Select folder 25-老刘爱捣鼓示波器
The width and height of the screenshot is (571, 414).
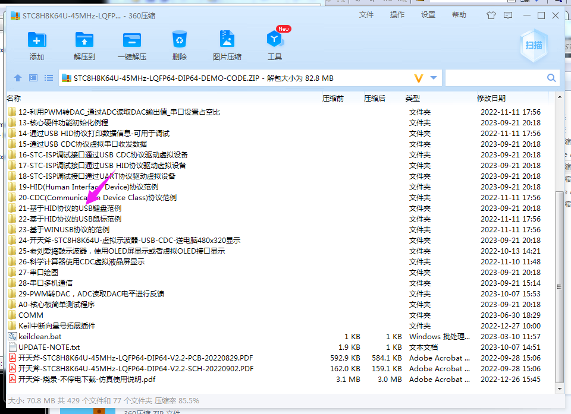click(121, 251)
